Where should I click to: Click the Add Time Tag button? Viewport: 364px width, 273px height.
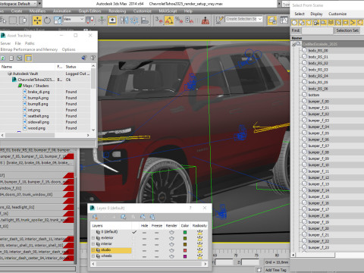point(275,270)
